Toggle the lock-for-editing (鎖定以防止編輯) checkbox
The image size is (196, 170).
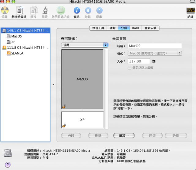tap(129, 67)
